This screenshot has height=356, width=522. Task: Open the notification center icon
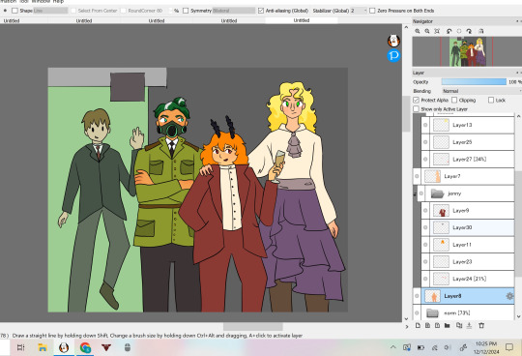pos(509,347)
